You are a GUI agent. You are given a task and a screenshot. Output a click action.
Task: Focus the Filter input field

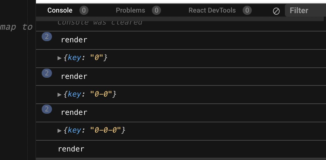point(305,11)
